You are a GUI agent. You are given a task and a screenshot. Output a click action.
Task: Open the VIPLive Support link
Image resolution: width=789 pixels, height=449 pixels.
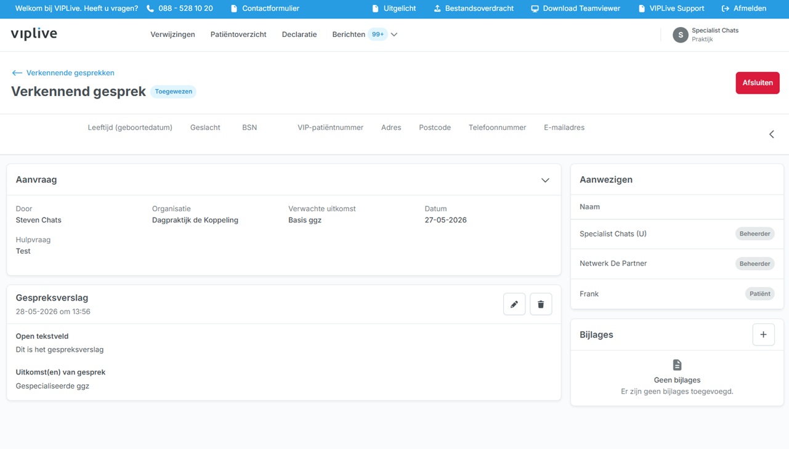(677, 9)
